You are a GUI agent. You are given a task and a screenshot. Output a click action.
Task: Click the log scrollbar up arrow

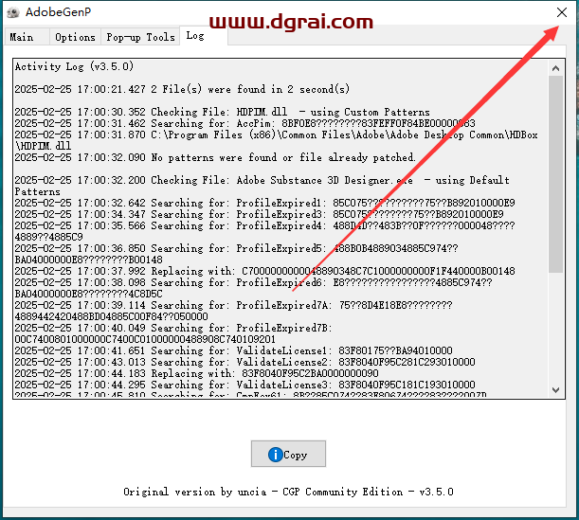coord(555,68)
